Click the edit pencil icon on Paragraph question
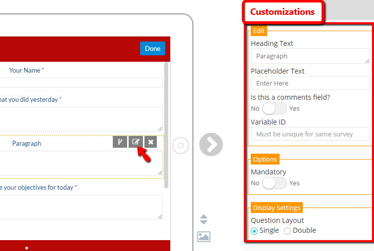 point(136,142)
